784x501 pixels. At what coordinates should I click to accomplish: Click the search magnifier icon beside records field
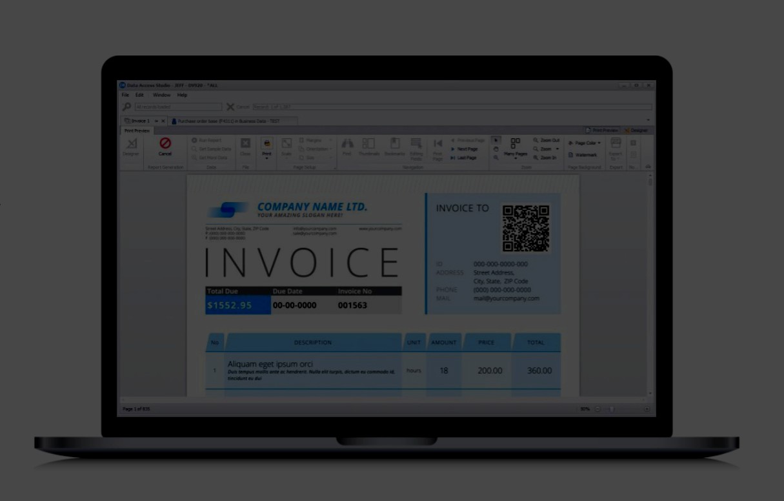tap(127, 107)
